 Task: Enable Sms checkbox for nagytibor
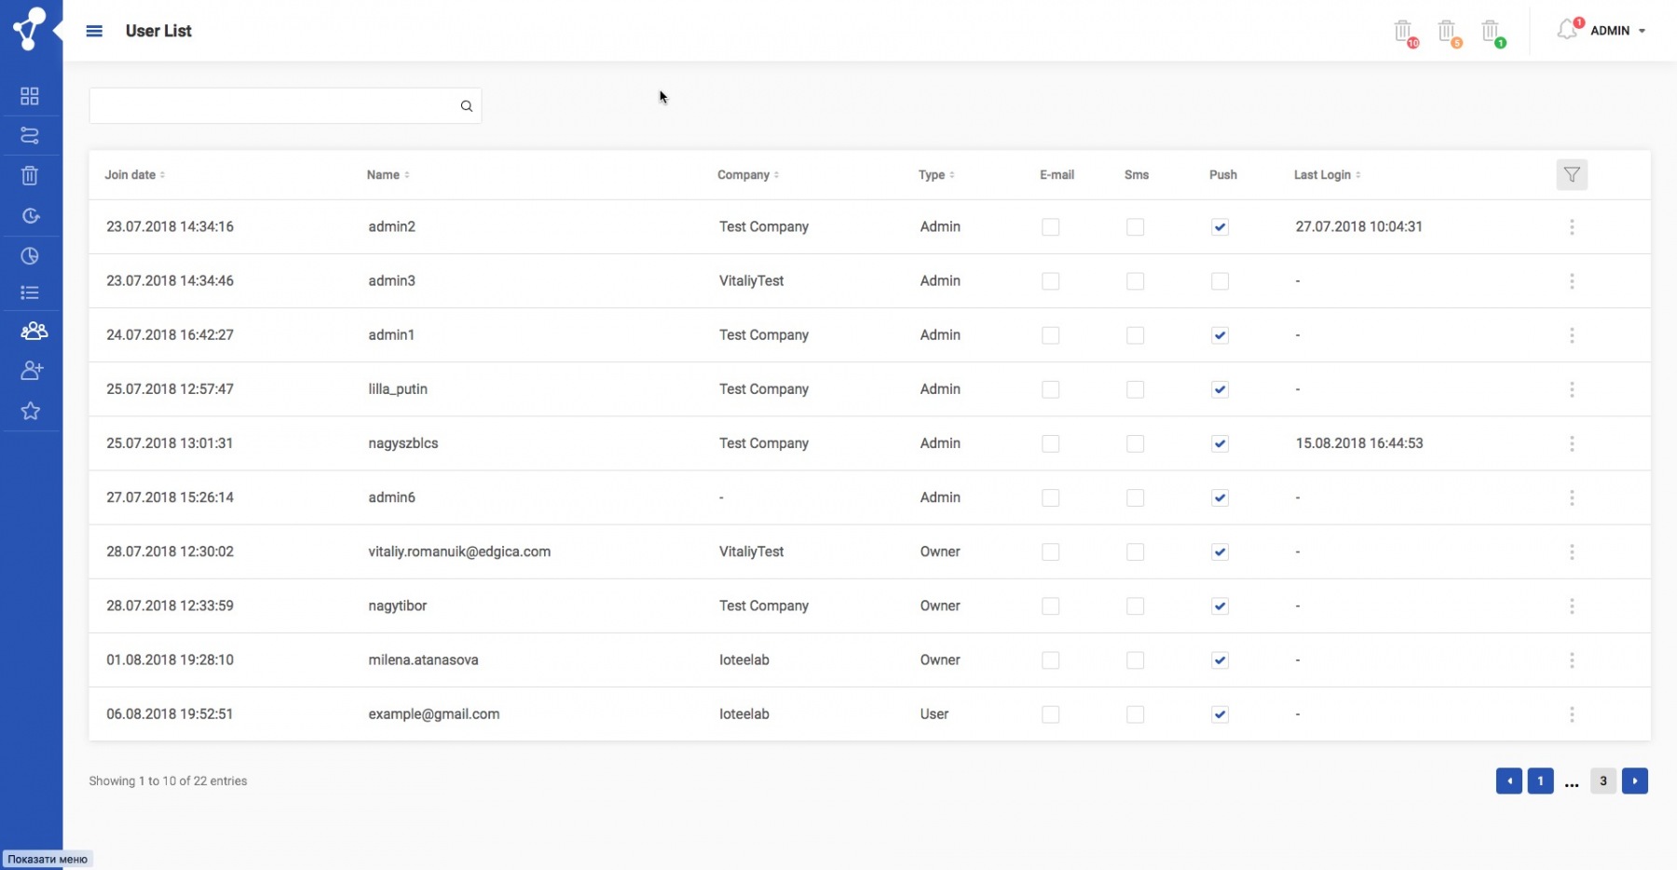(1135, 606)
